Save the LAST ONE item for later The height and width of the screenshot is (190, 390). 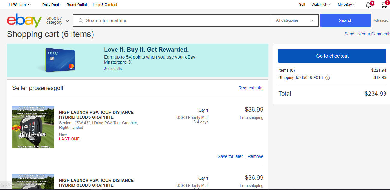pyautogui.click(x=230, y=156)
